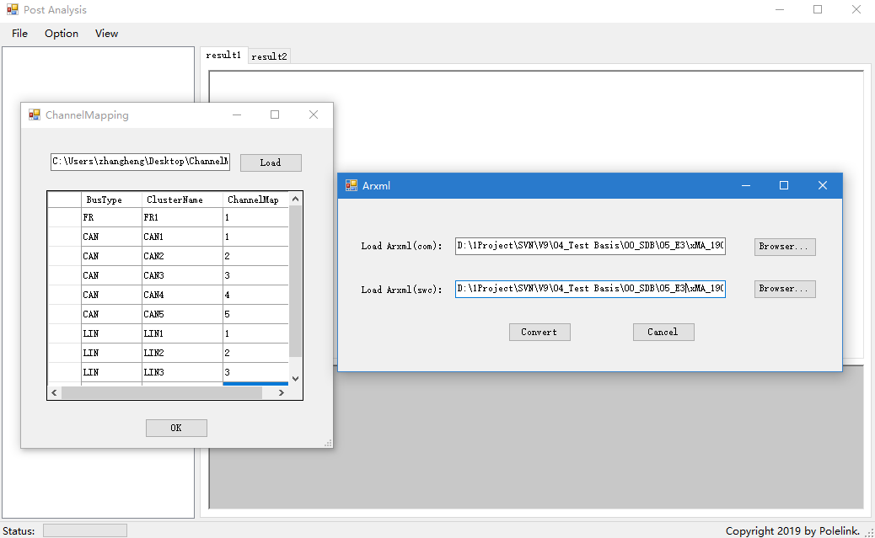Screen dimensions: 875x538
Task: Click table scroll left arrow in ChannelMapping
Action: (x=54, y=393)
